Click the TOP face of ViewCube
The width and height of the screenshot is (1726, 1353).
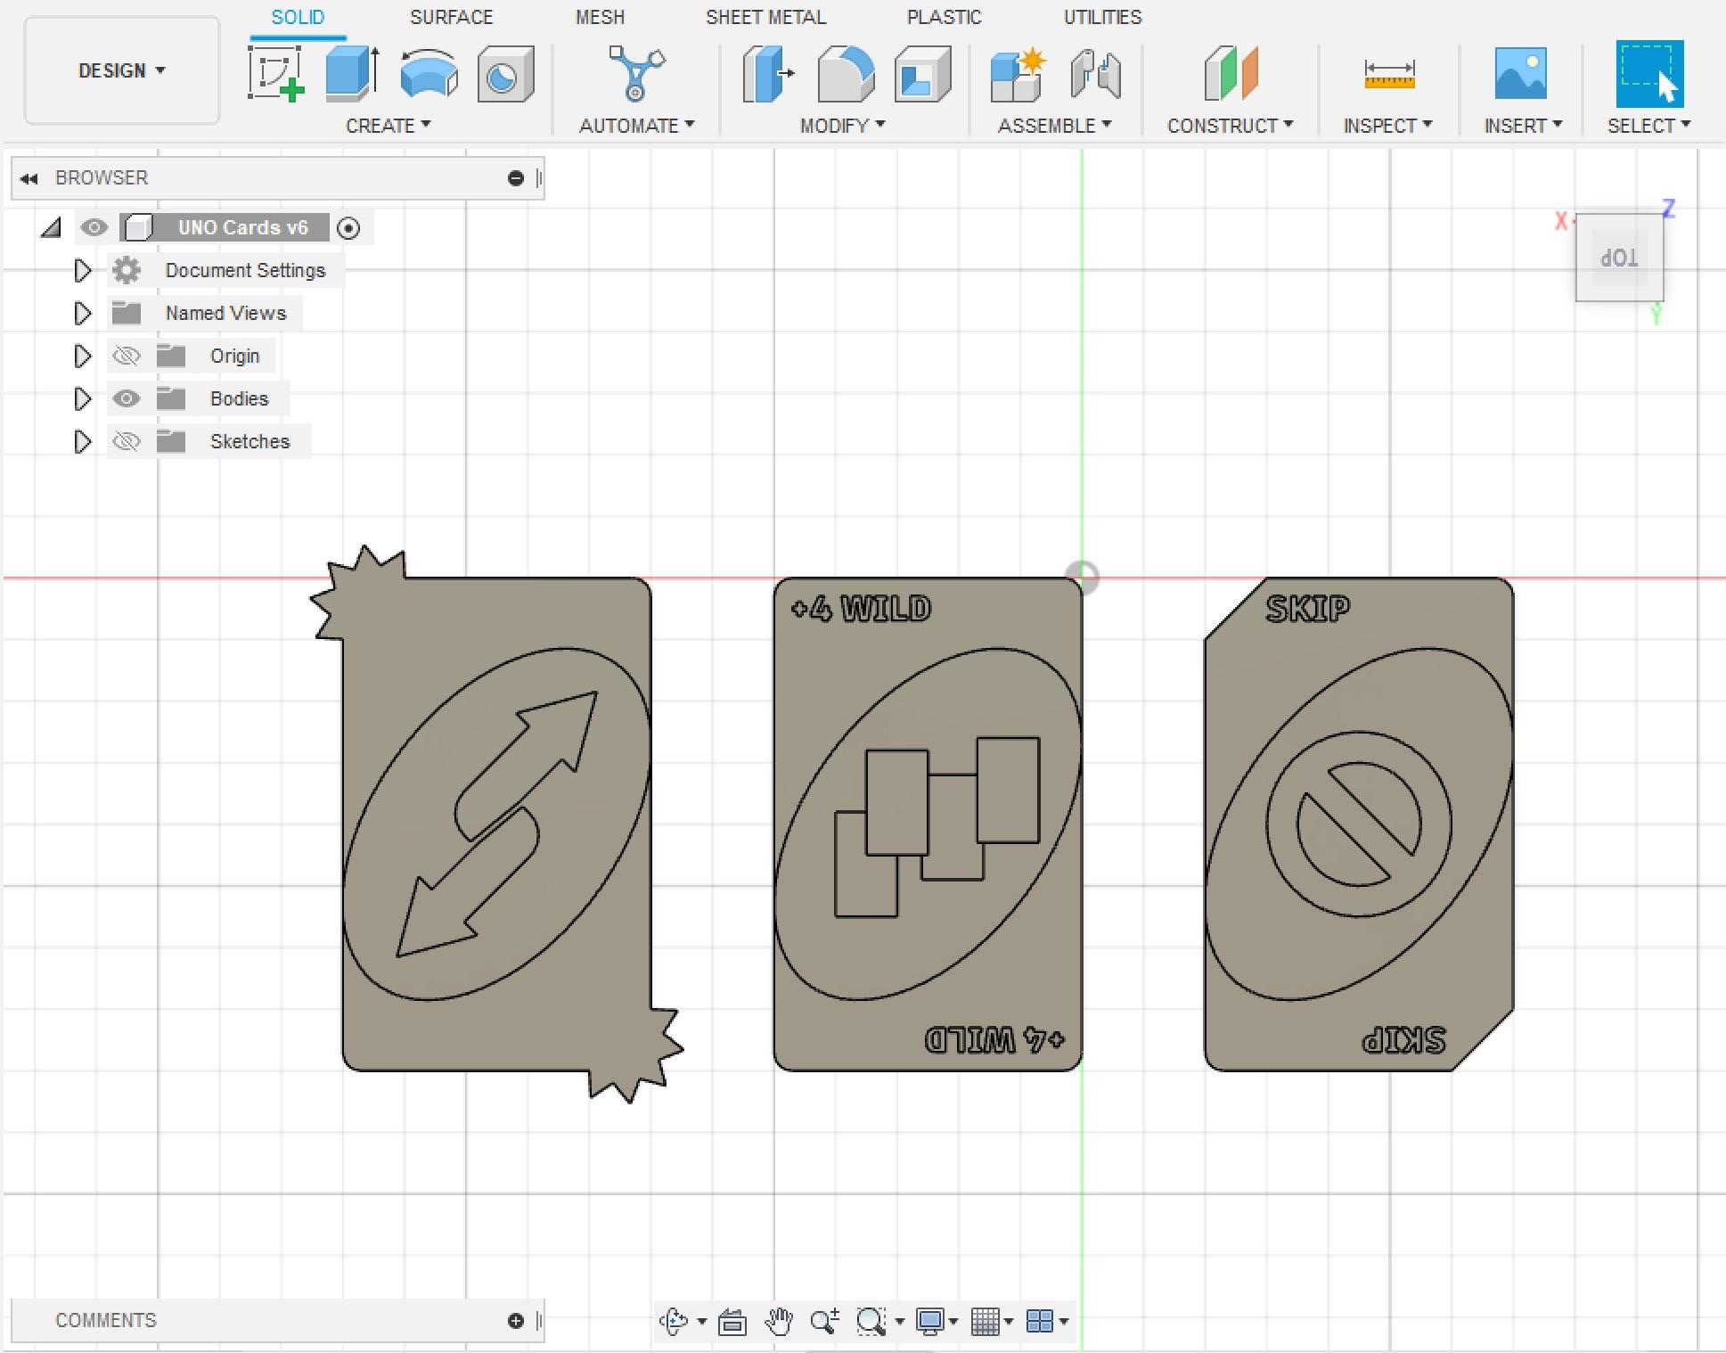click(x=1618, y=258)
